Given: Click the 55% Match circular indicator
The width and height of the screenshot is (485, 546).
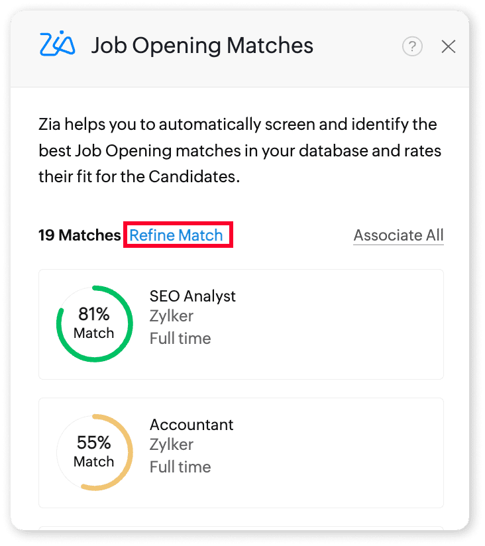Looking at the screenshot, I should pos(93,453).
